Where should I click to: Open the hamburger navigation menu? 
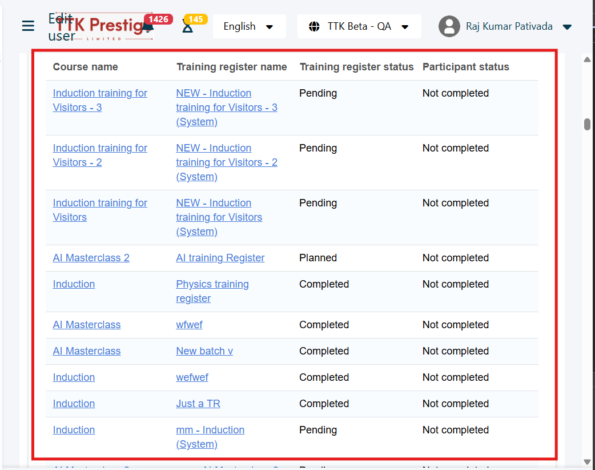28,26
